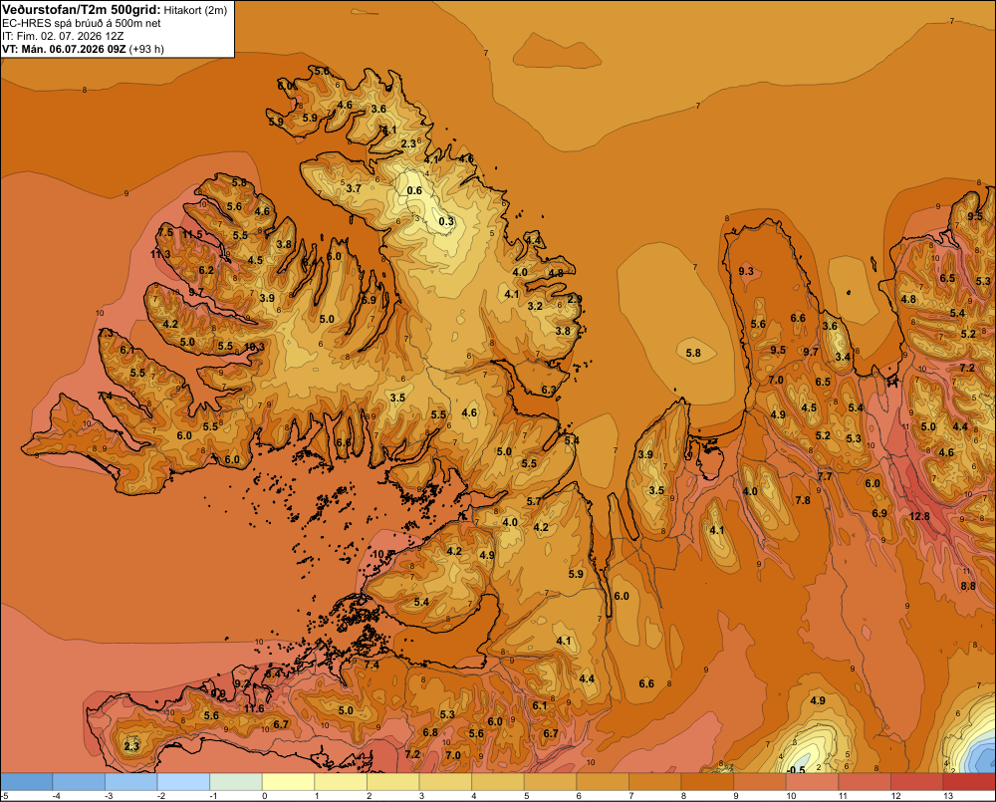Click the '11.5' temperature value
Viewport: 996px width, 802px height.
(192, 234)
